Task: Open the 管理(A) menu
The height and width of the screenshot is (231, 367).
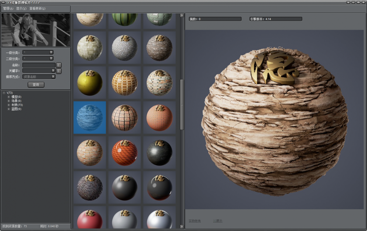Action: (8, 9)
